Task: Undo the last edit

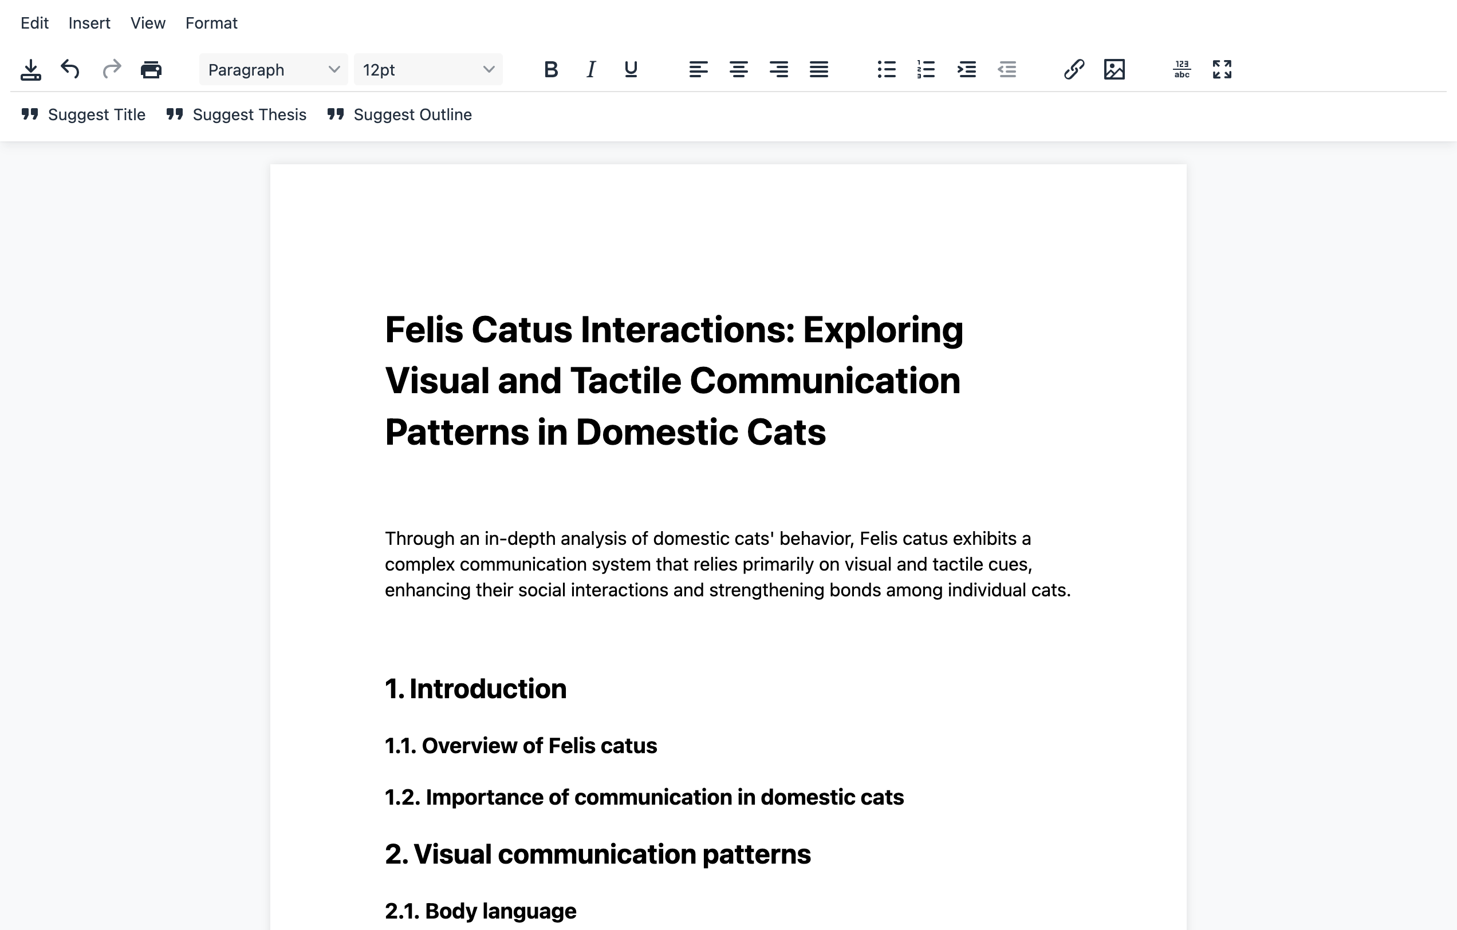Action: pyautogui.click(x=70, y=70)
